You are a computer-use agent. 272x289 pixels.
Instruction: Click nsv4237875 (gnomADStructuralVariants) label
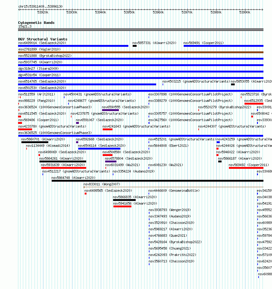105,113
